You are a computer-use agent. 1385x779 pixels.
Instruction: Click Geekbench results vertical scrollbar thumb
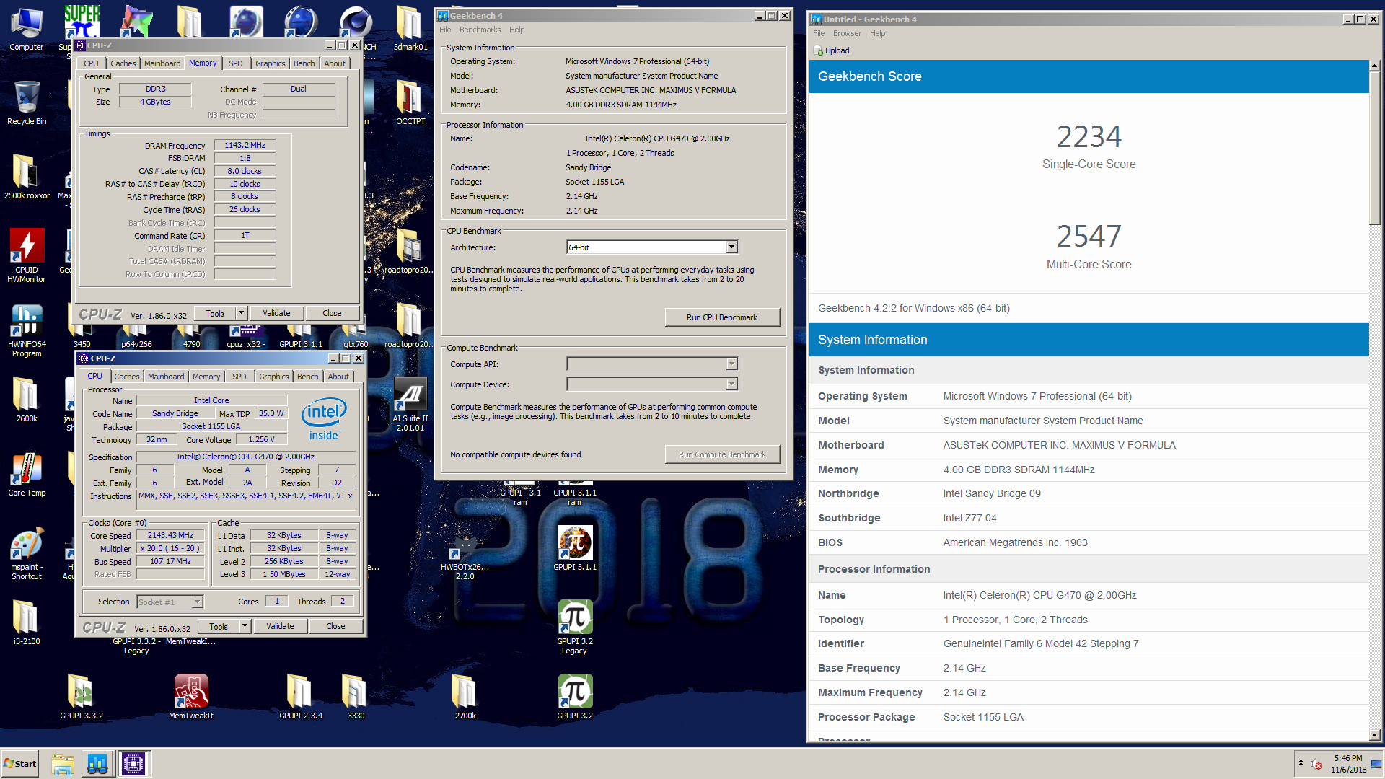(x=1374, y=149)
